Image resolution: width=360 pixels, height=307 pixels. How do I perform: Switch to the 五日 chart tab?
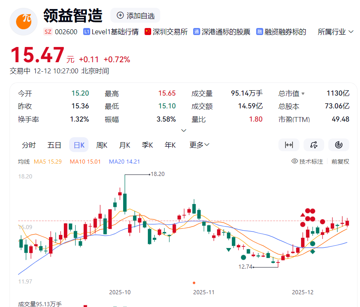54,145
